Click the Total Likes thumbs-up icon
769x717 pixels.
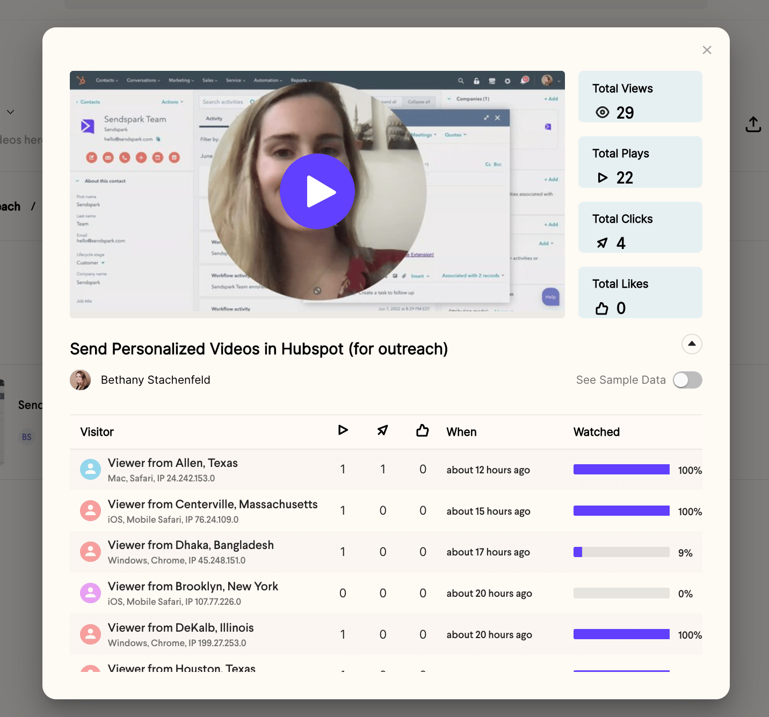click(602, 308)
